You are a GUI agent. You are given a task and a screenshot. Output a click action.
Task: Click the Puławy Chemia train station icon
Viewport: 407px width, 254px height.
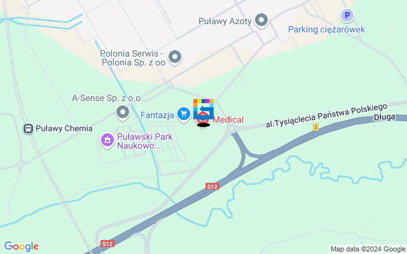[x=28, y=128]
